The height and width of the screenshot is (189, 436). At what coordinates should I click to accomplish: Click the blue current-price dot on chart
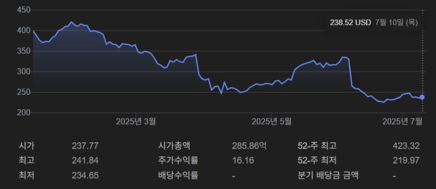[x=422, y=97]
